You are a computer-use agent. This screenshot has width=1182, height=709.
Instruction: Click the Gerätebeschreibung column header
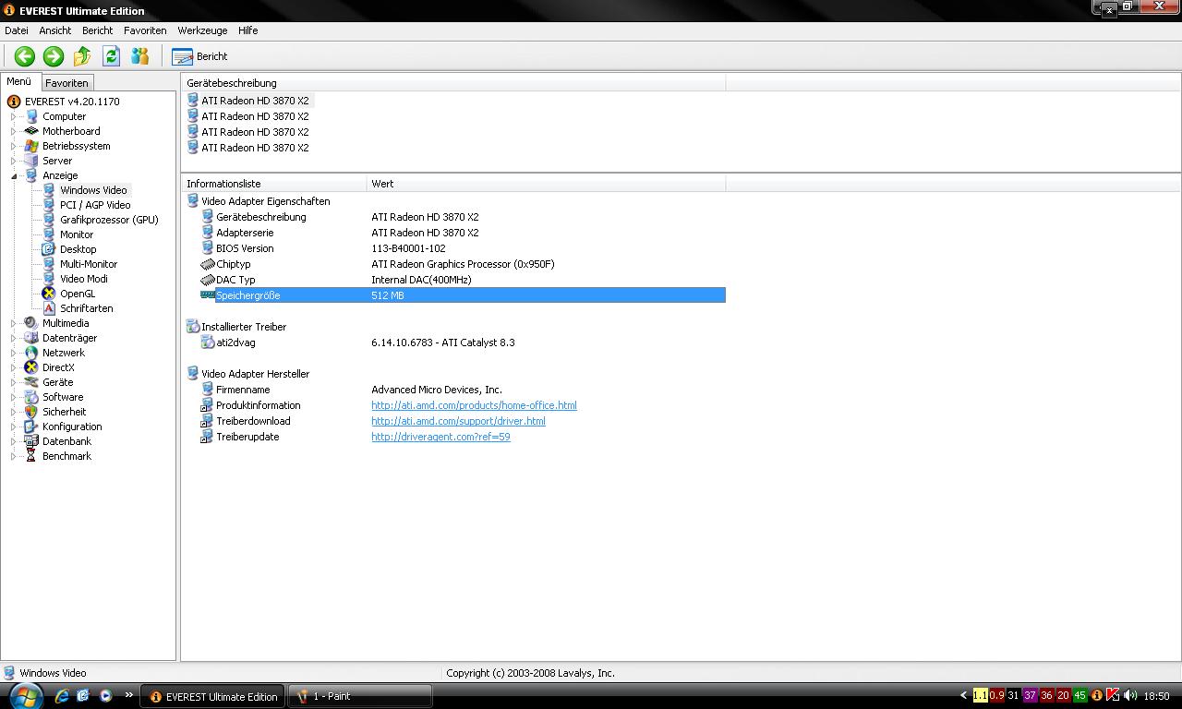(453, 83)
